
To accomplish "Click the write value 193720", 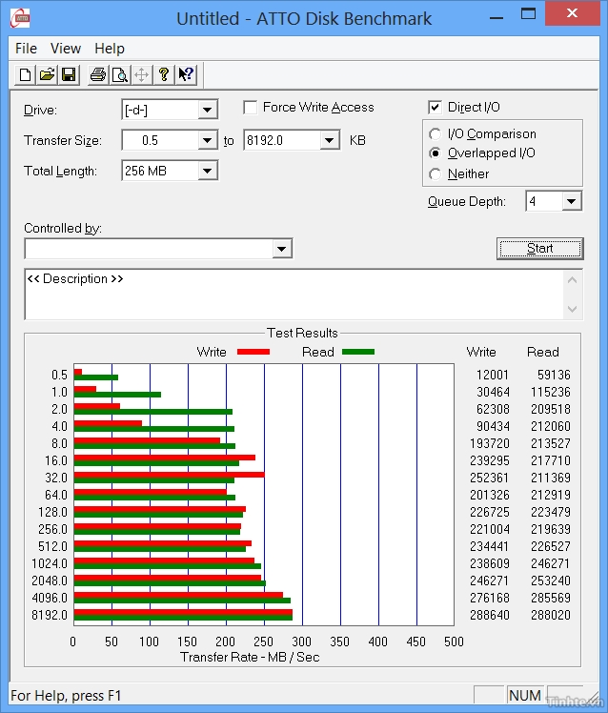I will coord(489,443).
